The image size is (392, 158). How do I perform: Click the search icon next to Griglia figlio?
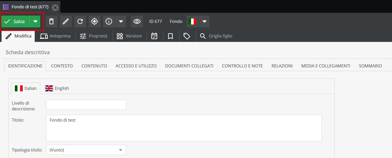pyautogui.click(x=203, y=36)
